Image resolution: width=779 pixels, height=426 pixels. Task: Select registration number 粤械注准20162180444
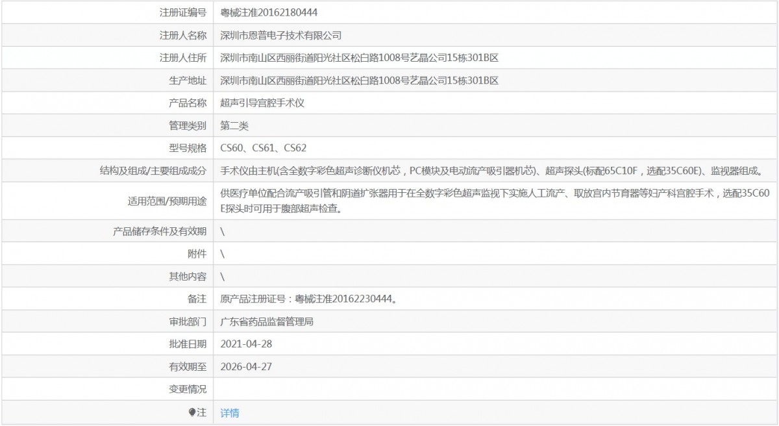(x=269, y=12)
